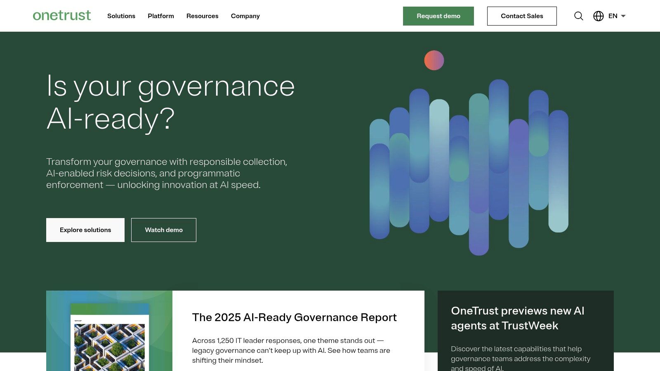
Task: Click the globe language icon
Action: point(599,16)
